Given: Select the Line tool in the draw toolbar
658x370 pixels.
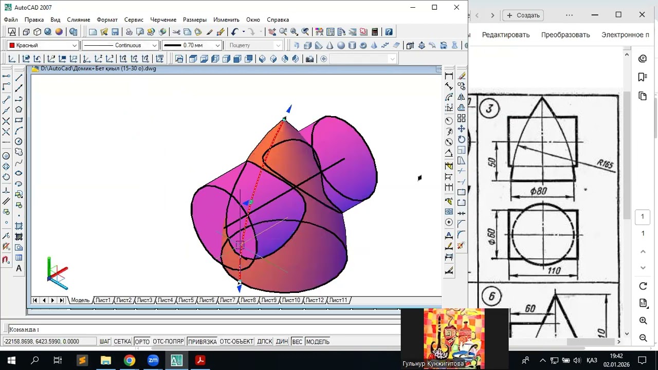Looking at the screenshot, I should tap(19, 77).
